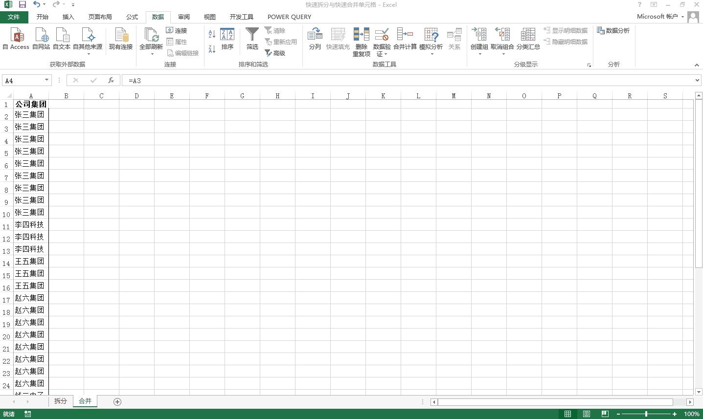Click the What-If Analysis (模拟分析) icon
The height and width of the screenshot is (419, 703).
coord(431,35)
